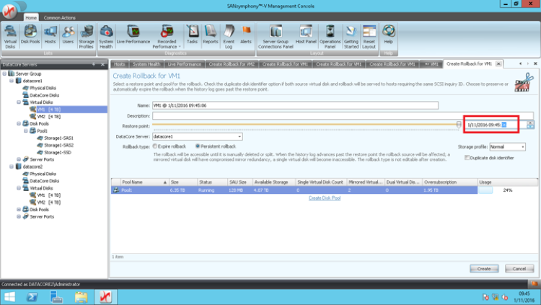Select the Expire rollback option
The width and height of the screenshot is (541, 305).
click(154, 146)
